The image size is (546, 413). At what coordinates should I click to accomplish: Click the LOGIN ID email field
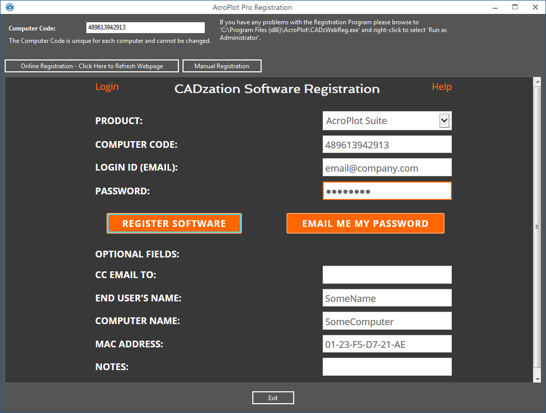[387, 167]
